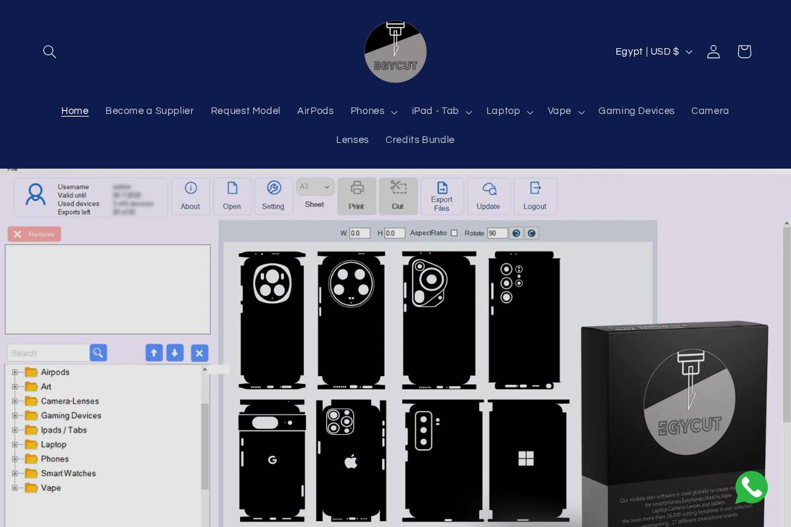Open the Egypt | USD $ region selector
The height and width of the screenshot is (527, 791).
(x=653, y=51)
